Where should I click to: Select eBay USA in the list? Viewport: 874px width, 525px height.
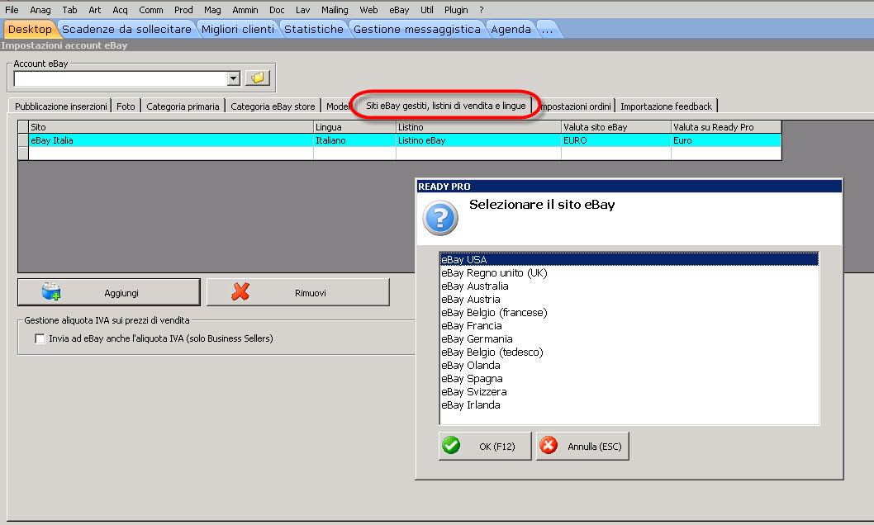click(629, 259)
